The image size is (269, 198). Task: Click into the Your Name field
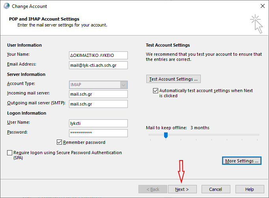coord(98,55)
